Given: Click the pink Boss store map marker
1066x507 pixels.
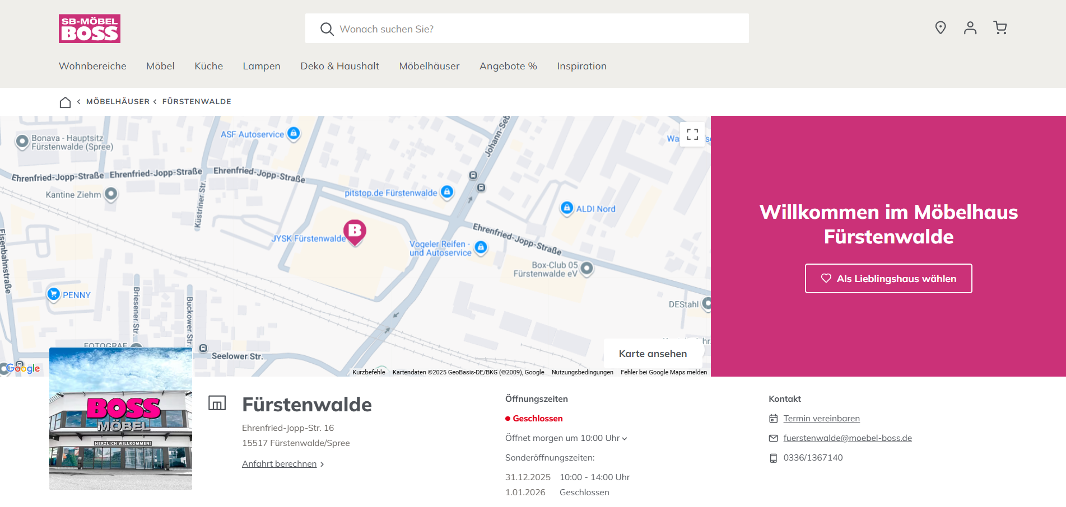Looking at the screenshot, I should 355,231.
